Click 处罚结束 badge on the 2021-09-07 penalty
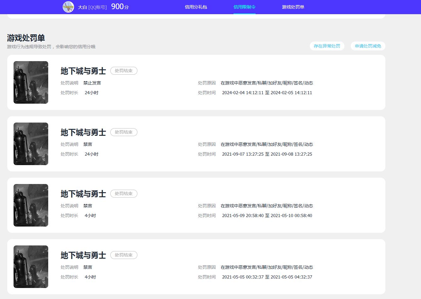Viewport: 421px width, 299px height. pyautogui.click(x=124, y=132)
